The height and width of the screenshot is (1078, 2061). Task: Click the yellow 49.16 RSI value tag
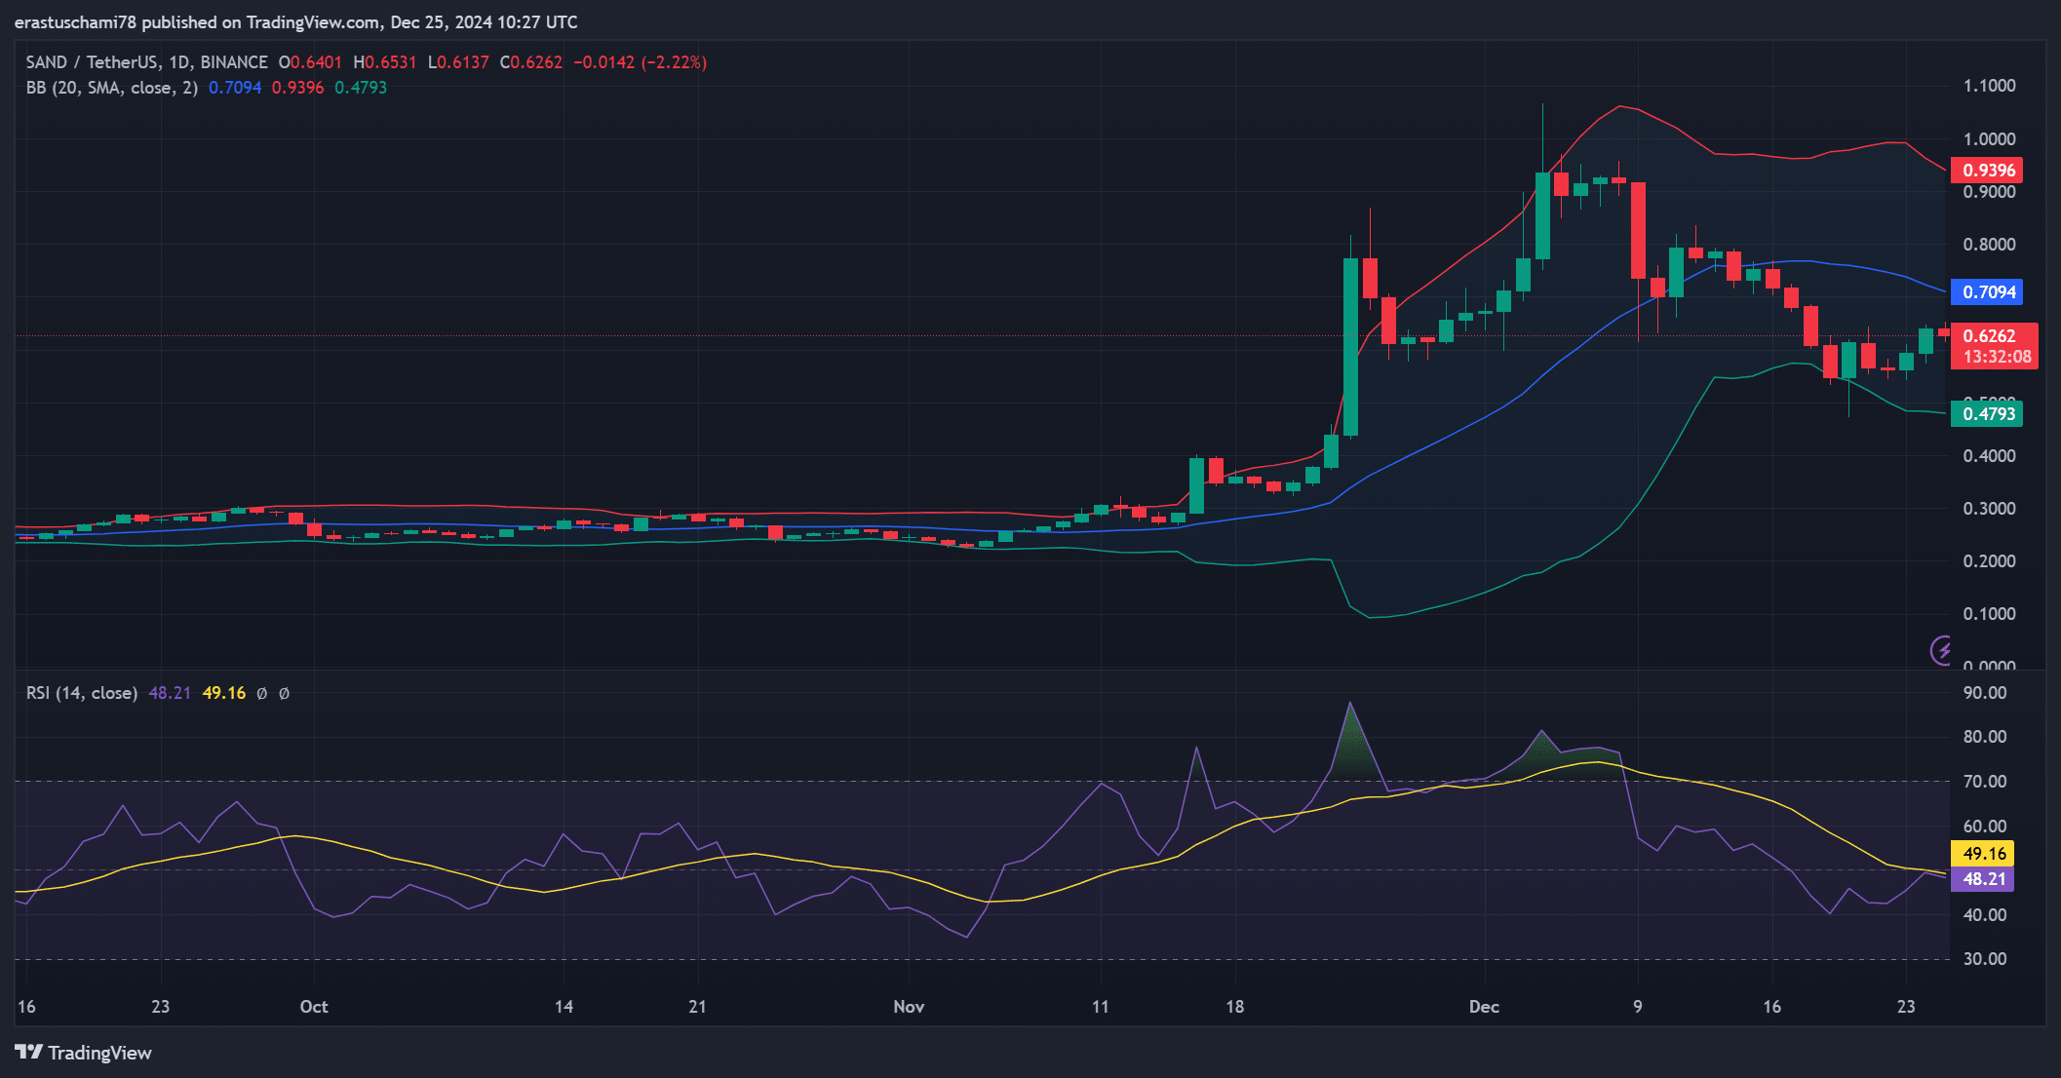(x=1984, y=854)
